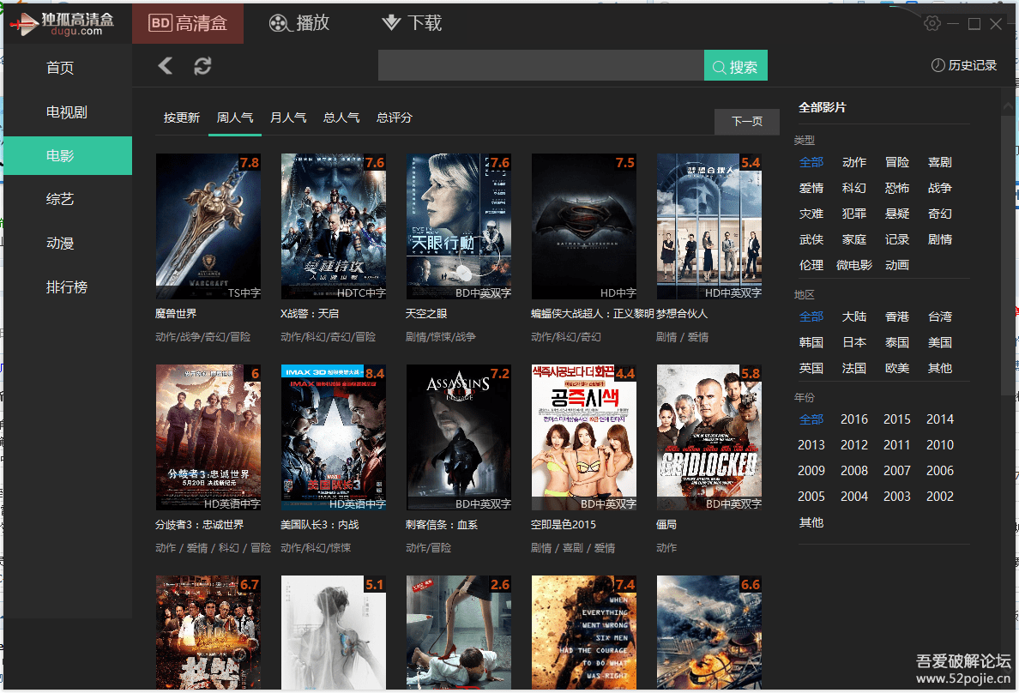1019x693 pixels.
Task: Click the back arrow icon
Action: (165, 66)
